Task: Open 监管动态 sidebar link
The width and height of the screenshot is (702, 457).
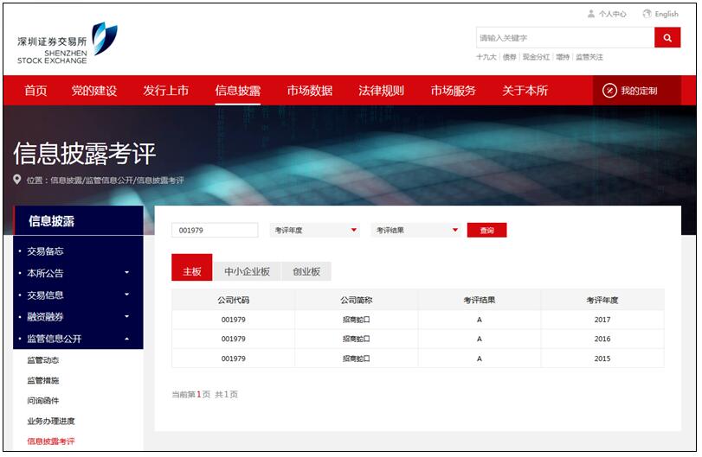Action: 43,360
